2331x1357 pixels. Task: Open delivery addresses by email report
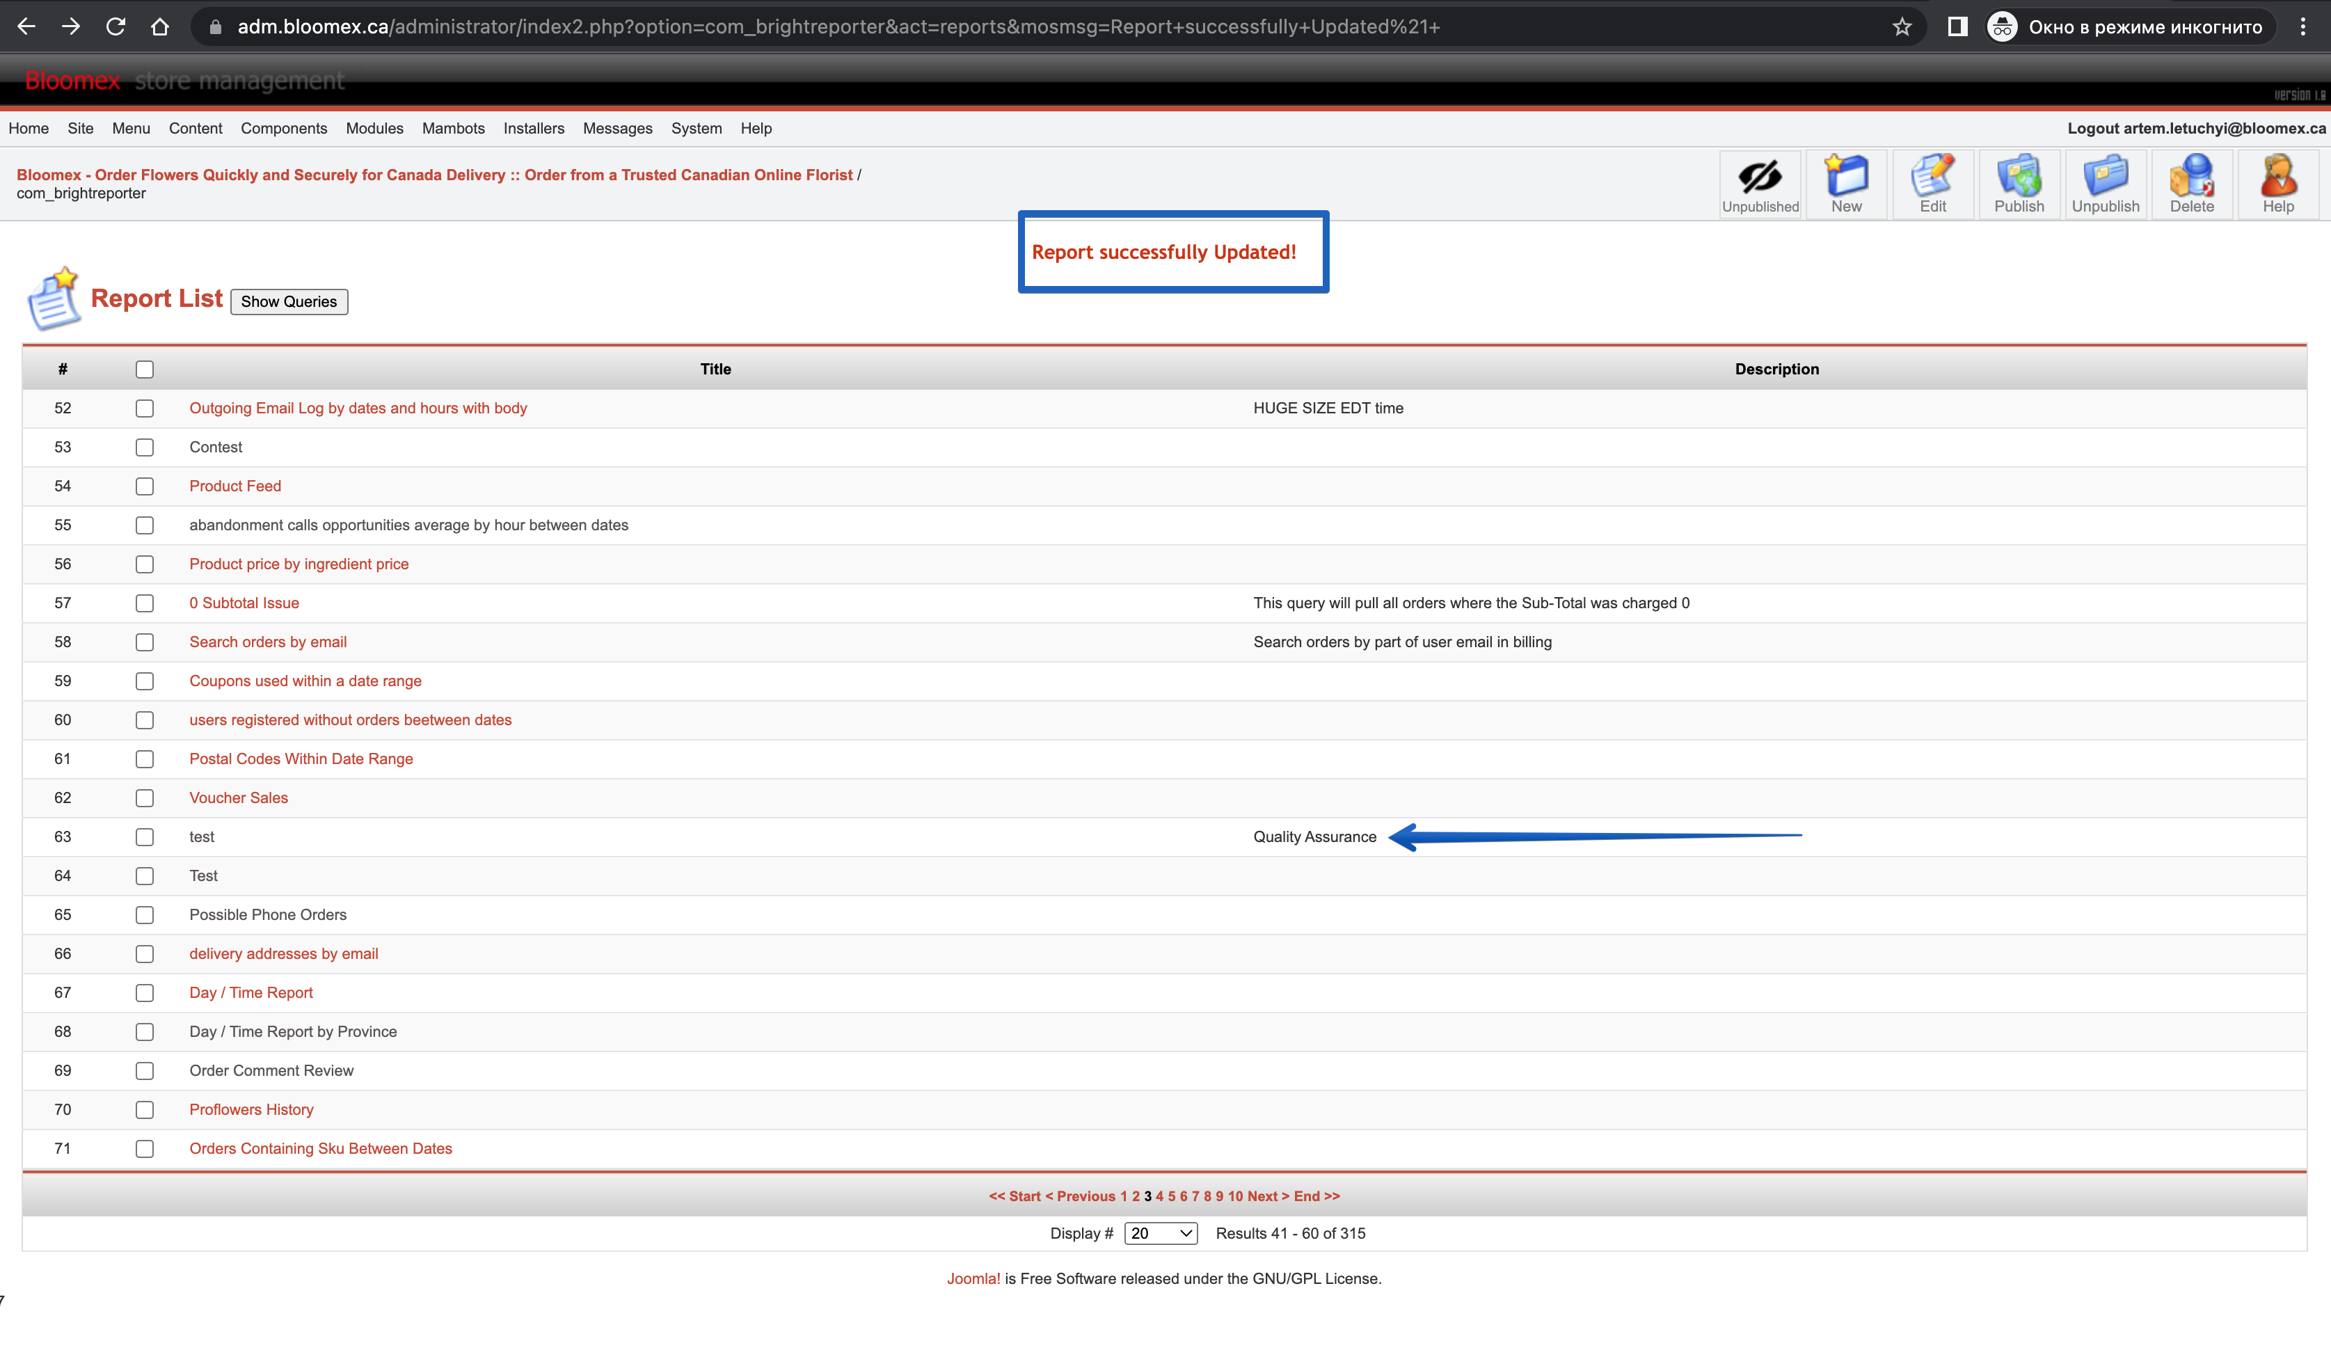point(284,953)
